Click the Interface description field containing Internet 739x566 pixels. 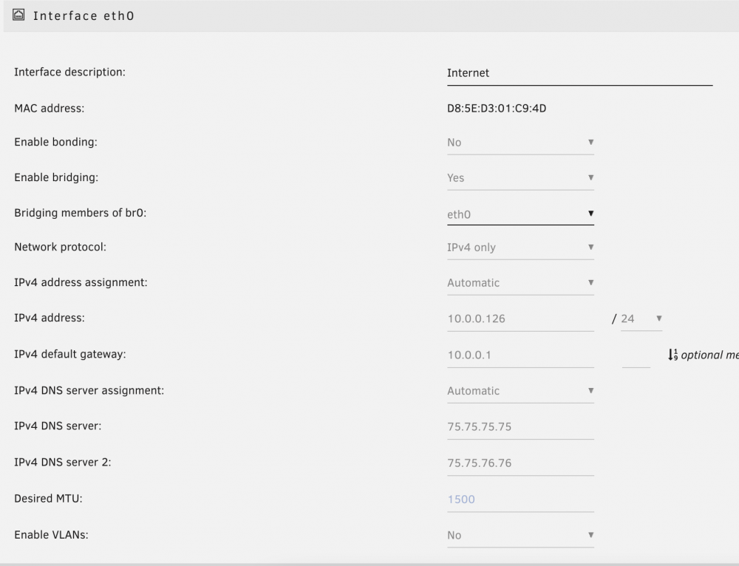tap(579, 73)
